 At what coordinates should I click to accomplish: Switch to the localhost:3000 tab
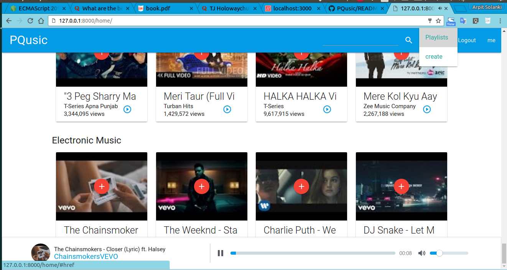click(292, 8)
